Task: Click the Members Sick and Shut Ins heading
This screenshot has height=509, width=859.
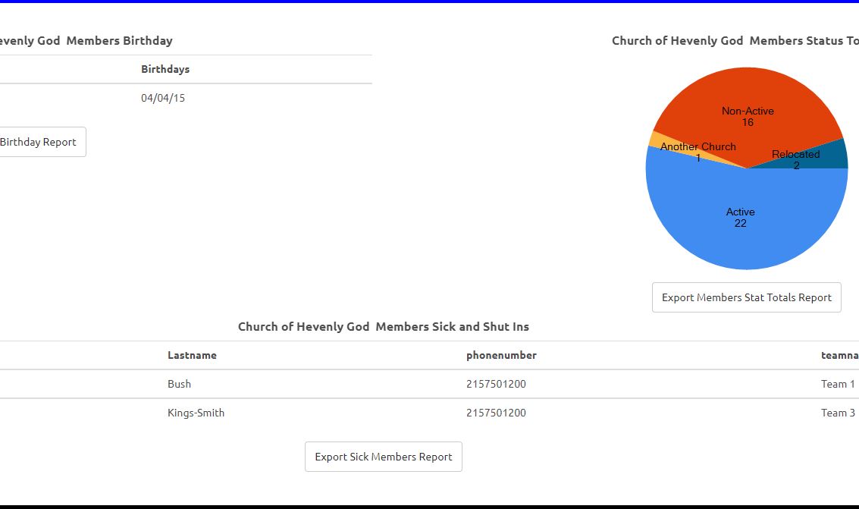Action: pos(384,327)
